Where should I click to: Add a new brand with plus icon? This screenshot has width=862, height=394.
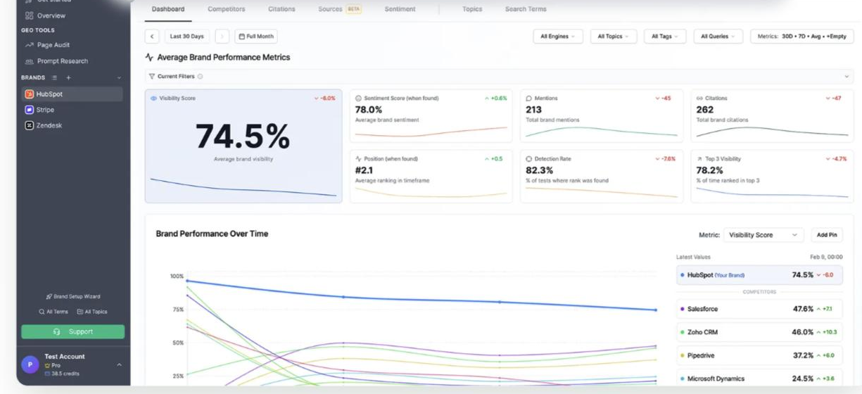[68, 77]
